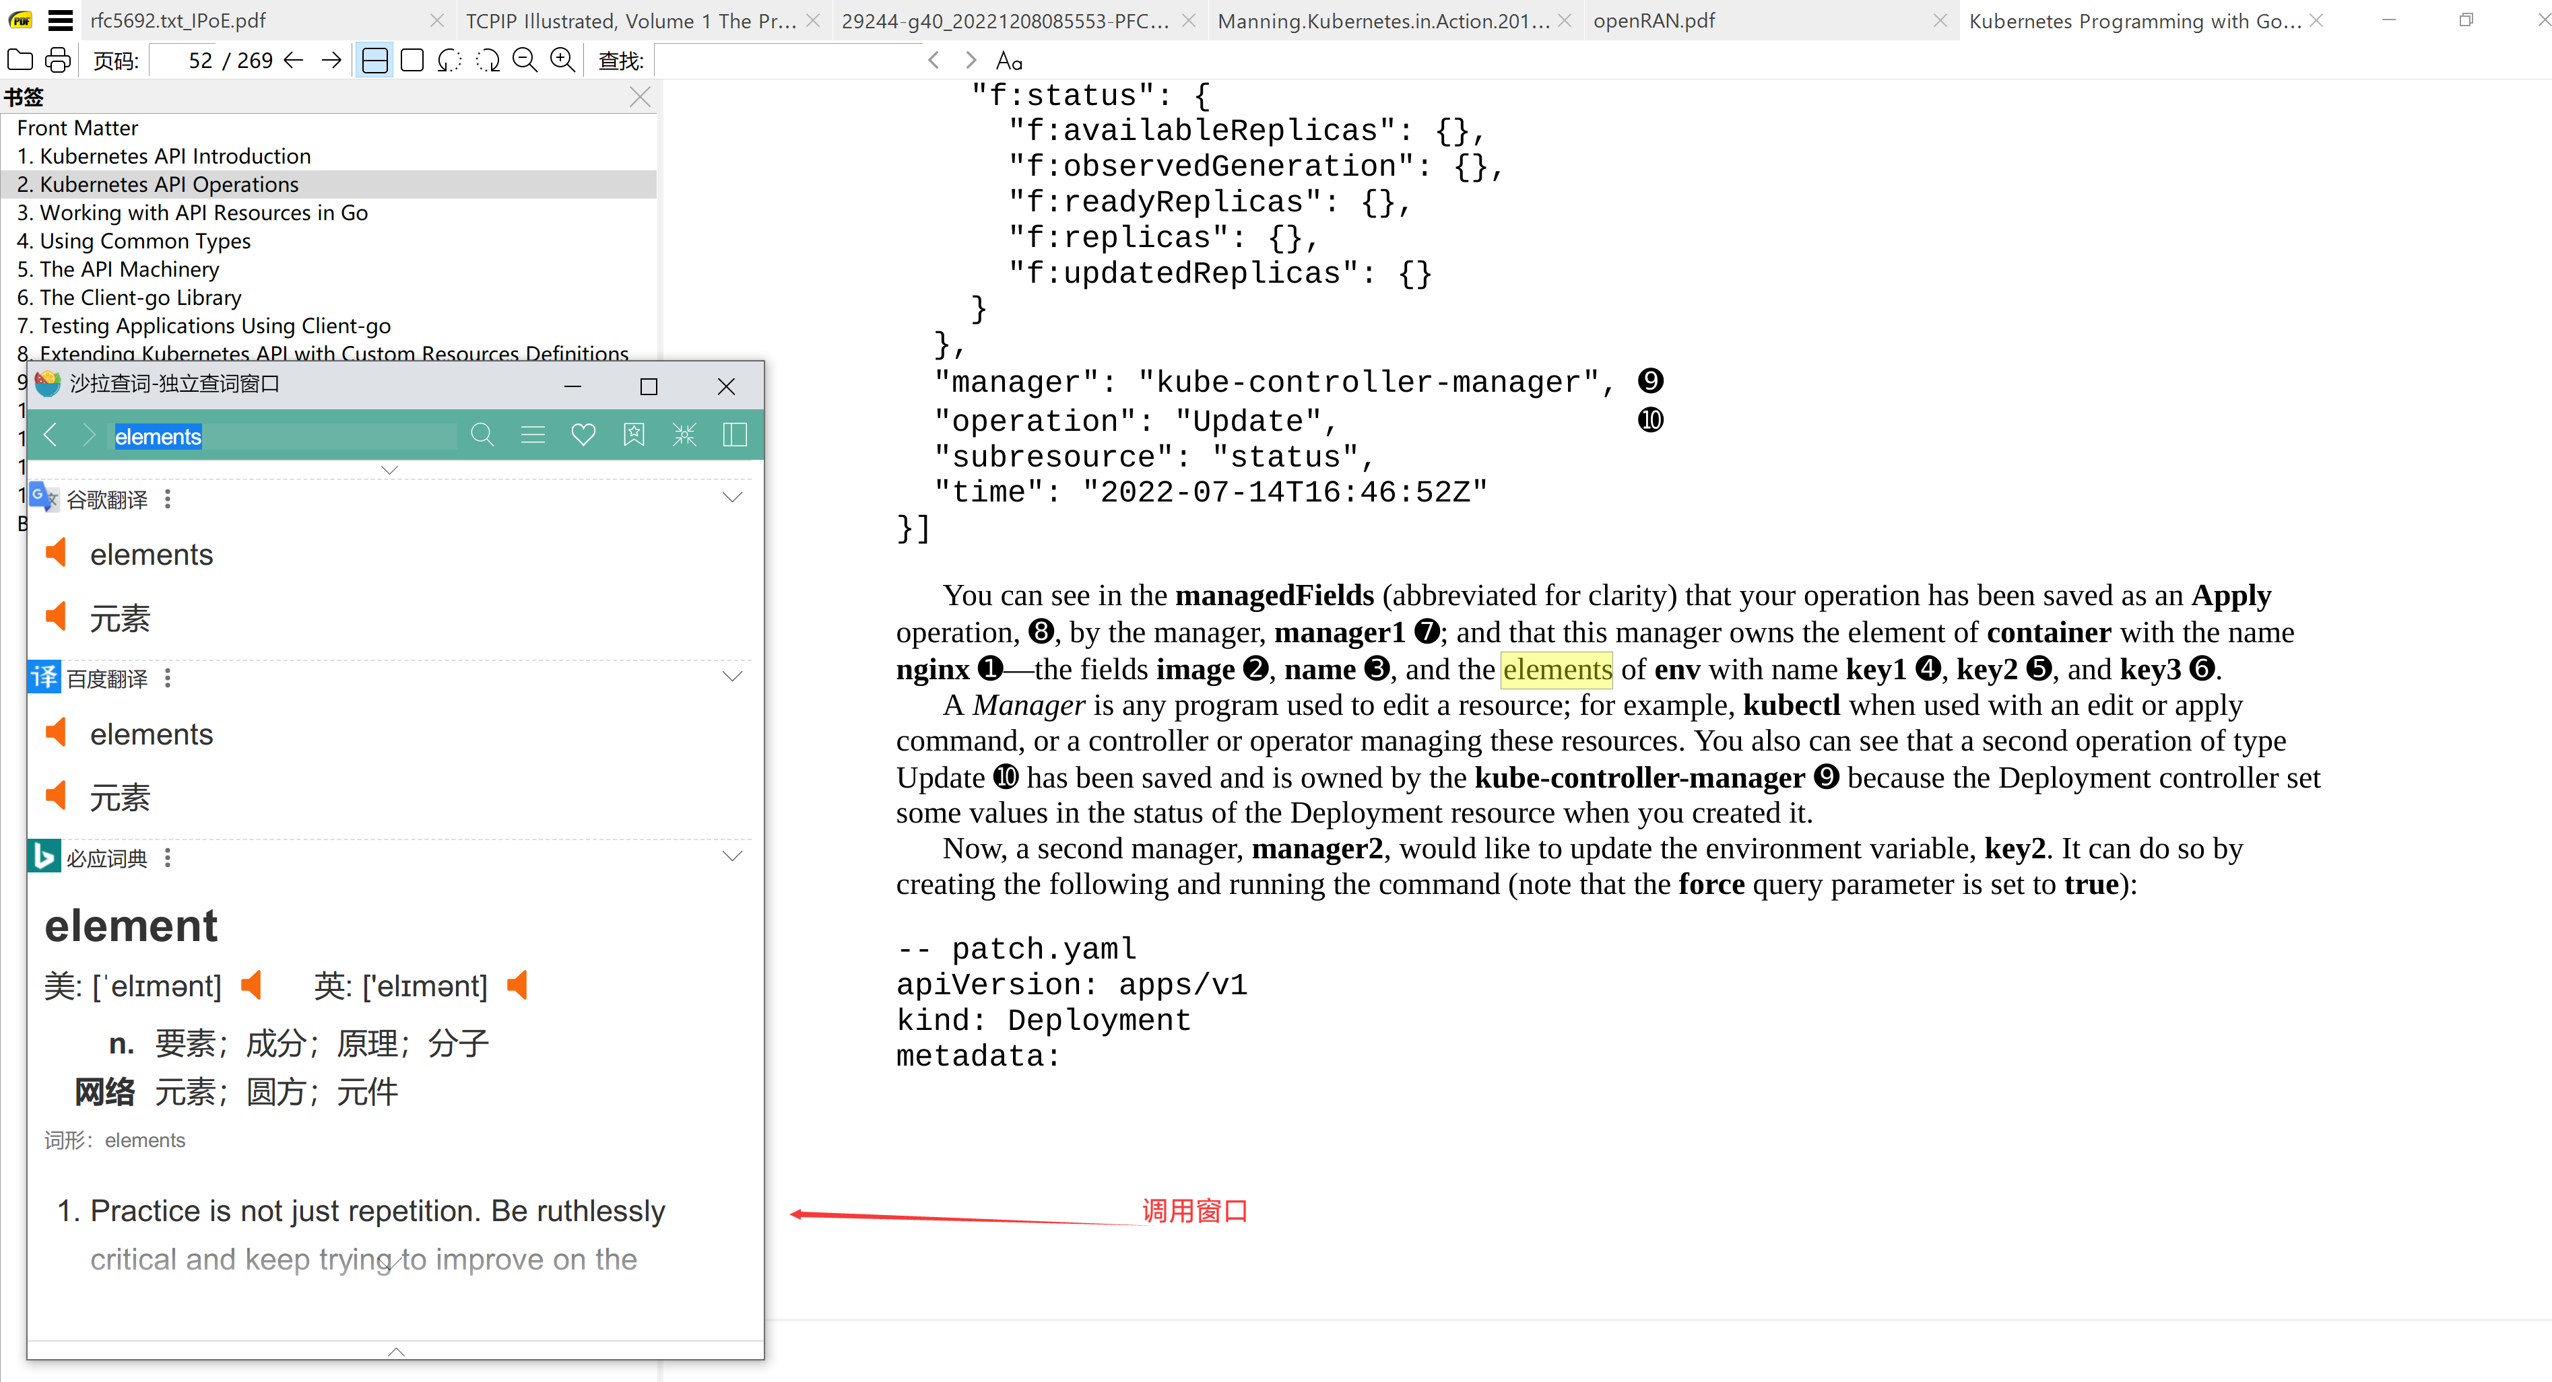Add word to favorites heart icon
Image resolution: width=2552 pixels, height=1382 pixels.
coord(583,435)
